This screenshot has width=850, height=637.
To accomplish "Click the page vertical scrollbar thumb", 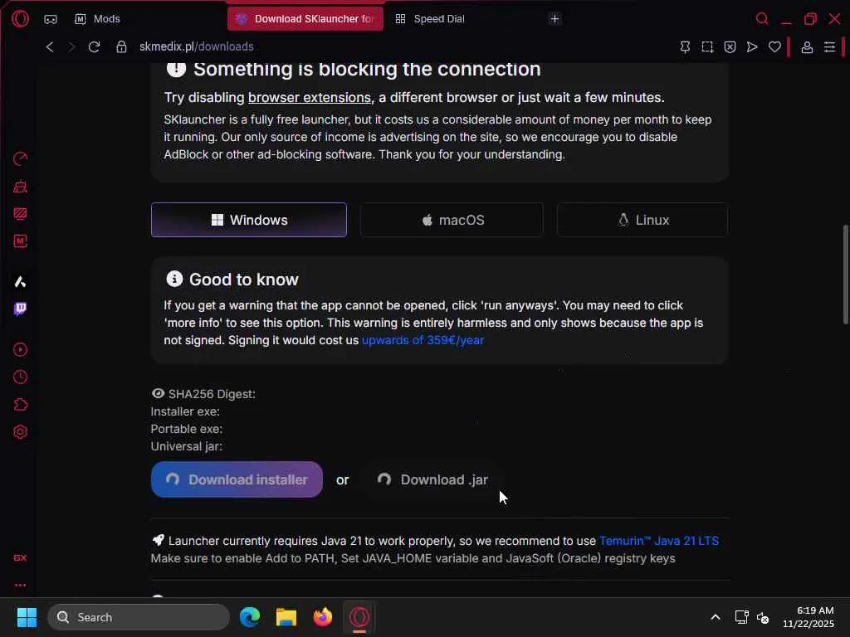I will pyautogui.click(x=845, y=275).
